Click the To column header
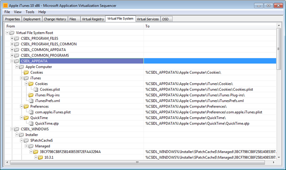This screenshot has height=170, width=286. [210, 26]
